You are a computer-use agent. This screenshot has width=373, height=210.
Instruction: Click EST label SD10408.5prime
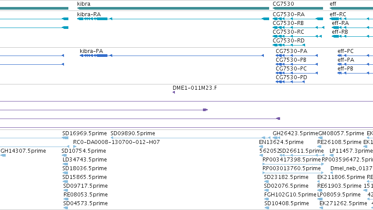[287, 203]
